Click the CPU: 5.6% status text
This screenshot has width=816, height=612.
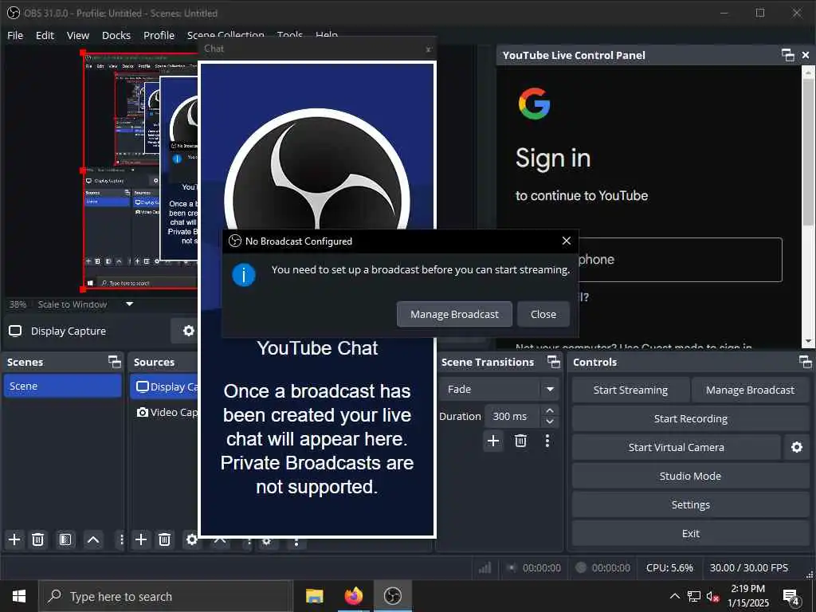point(669,567)
